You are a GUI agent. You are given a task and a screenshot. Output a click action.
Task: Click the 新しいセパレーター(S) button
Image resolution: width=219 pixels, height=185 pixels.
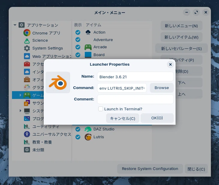click(x=181, y=49)
